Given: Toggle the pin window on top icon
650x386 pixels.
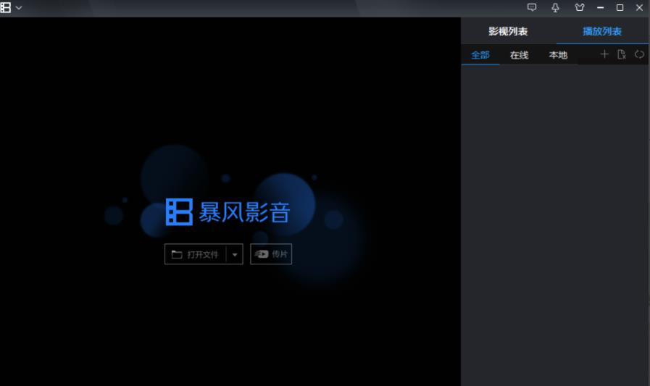Looking at the screenshot, I should coord(555,7).
